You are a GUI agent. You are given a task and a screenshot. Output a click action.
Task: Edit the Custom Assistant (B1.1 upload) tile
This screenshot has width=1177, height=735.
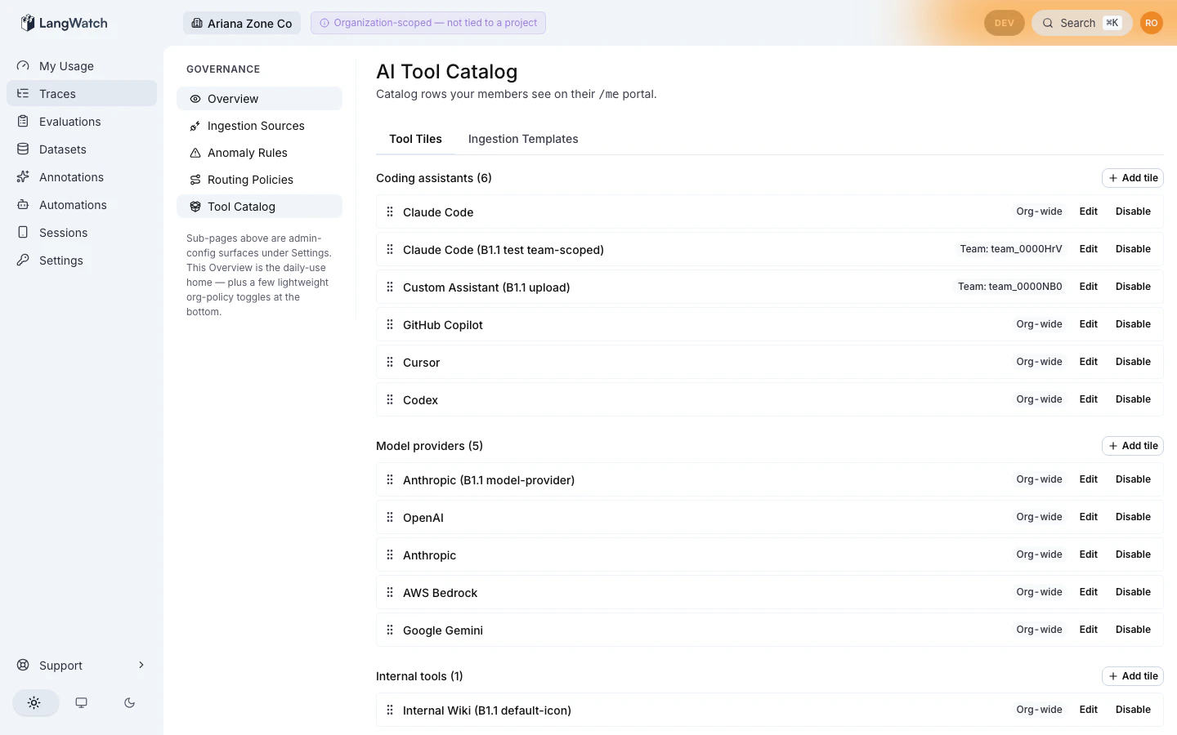pyautogui.click(x=1088, y=287)
